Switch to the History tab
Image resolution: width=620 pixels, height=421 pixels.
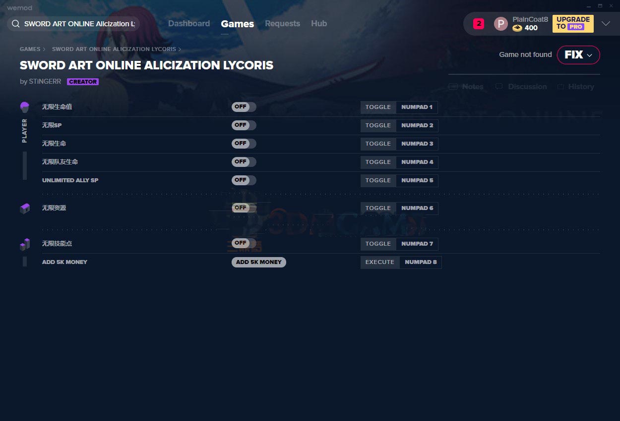(575, 87)
